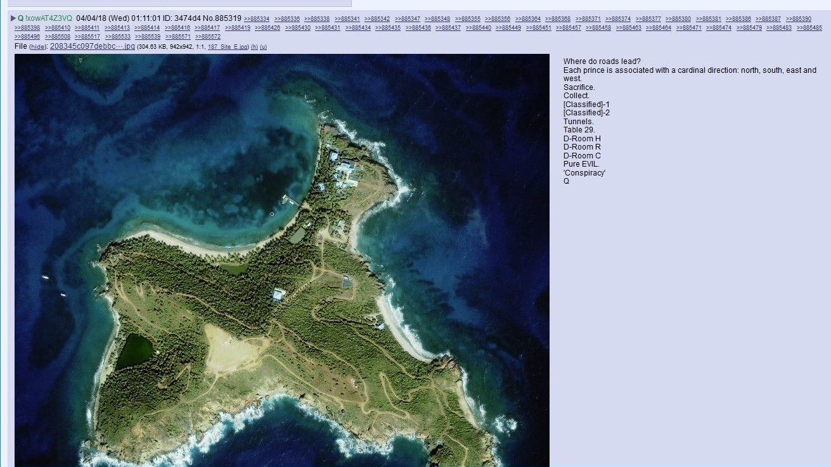Open reply link >>885572
This screenshot has width=831, height=467.
click(208, 37)
